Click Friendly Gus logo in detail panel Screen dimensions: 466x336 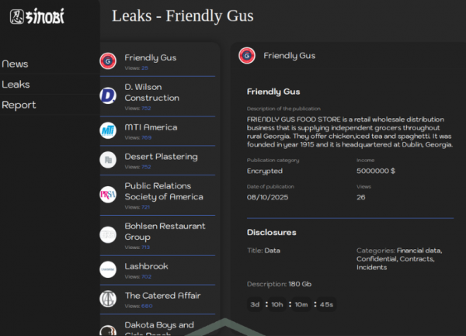click(247, 56)
